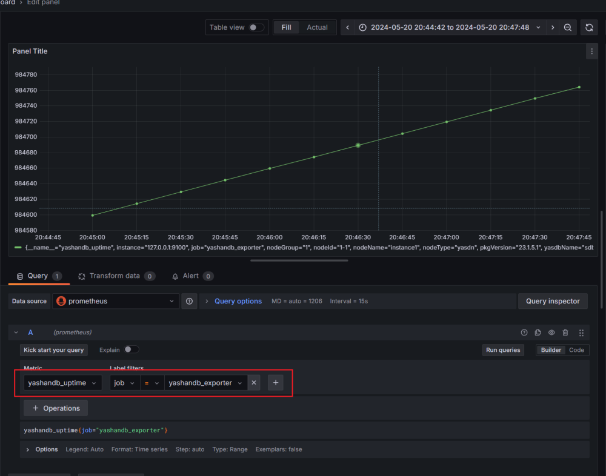Open the prometheus data source dropdown
This screenshot has width=606, height=476.
pos(115,301)
